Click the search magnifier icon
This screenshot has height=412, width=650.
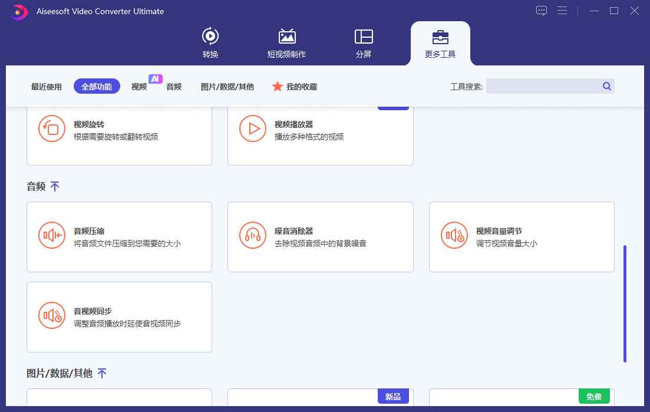[606, 87]
